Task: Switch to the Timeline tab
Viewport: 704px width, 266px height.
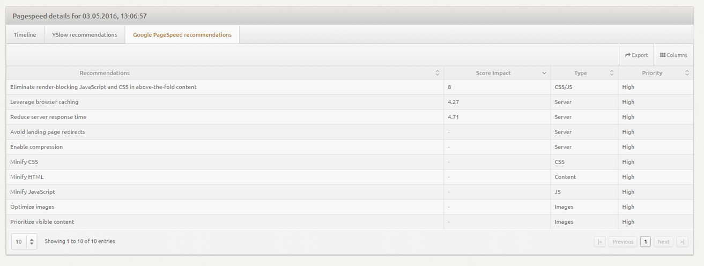Action: pyautogui.click(x=25, y=35)
